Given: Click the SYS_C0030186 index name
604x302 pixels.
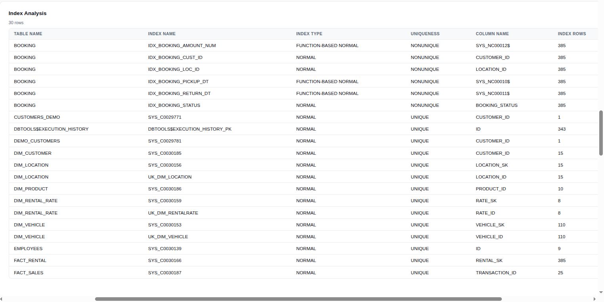Looking at the screenshot, I should [165, 189].
